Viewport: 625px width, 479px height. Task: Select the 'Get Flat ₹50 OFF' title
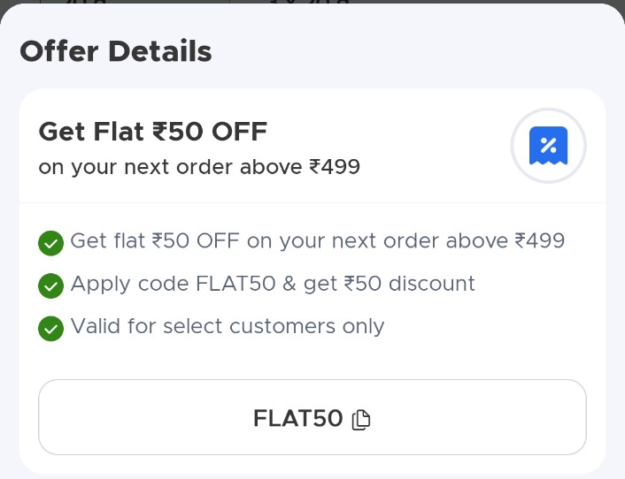152,132
